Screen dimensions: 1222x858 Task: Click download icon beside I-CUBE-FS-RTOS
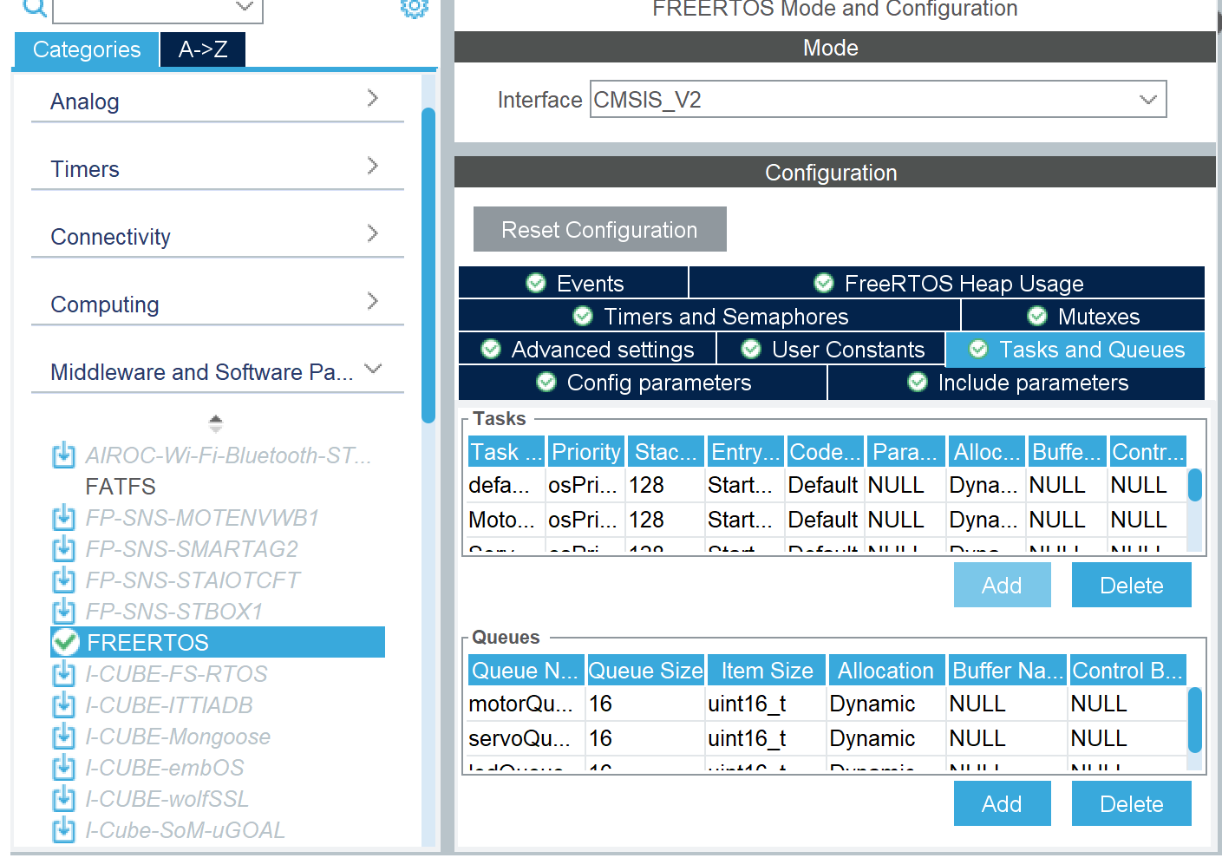(x=63, y=674)
